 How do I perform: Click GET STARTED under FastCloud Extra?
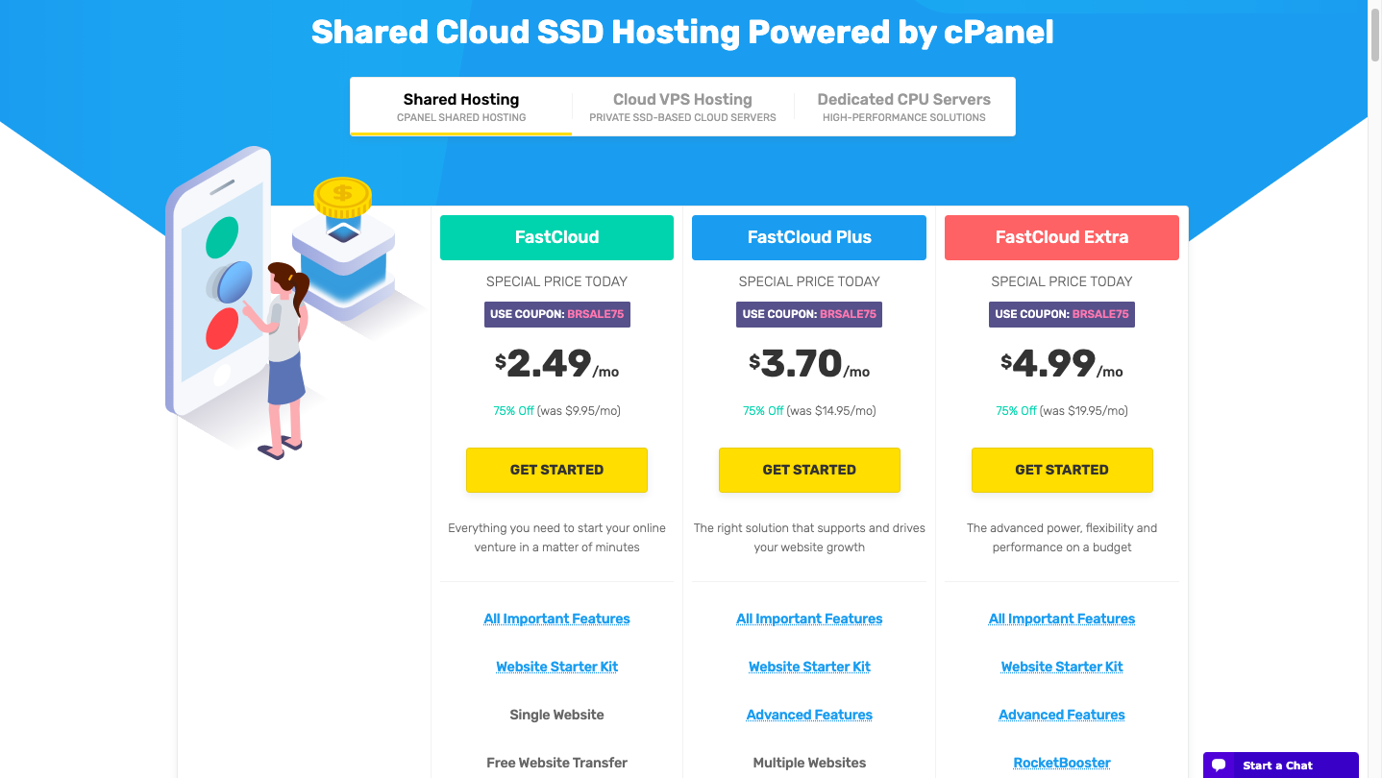[x=1062, y=470]
